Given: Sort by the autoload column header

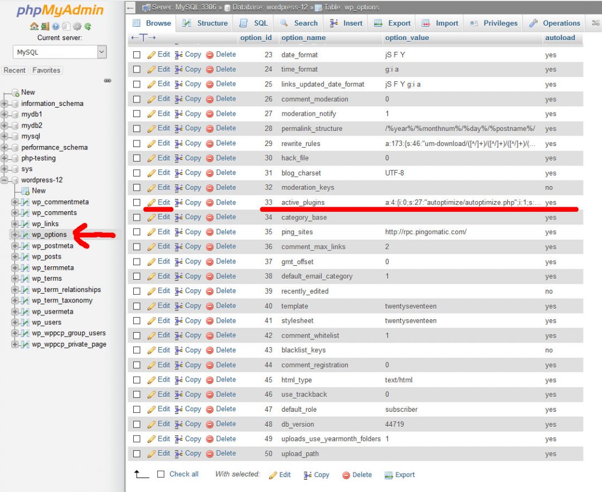Looking at the screenshot, I should point(560,37).
